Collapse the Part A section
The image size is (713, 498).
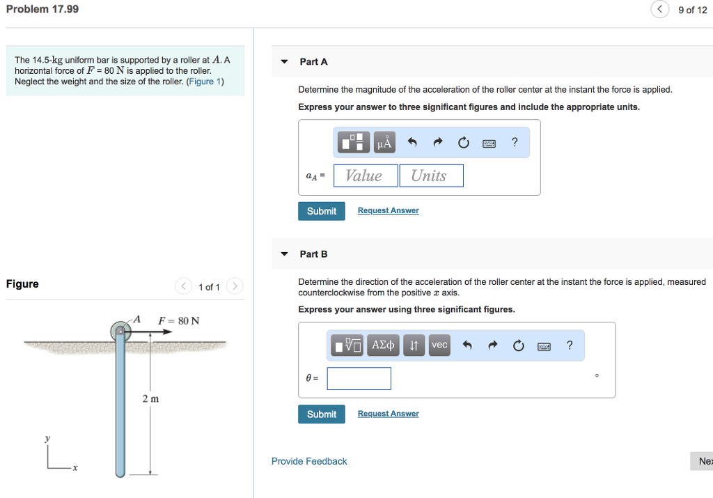click(284, 61)
